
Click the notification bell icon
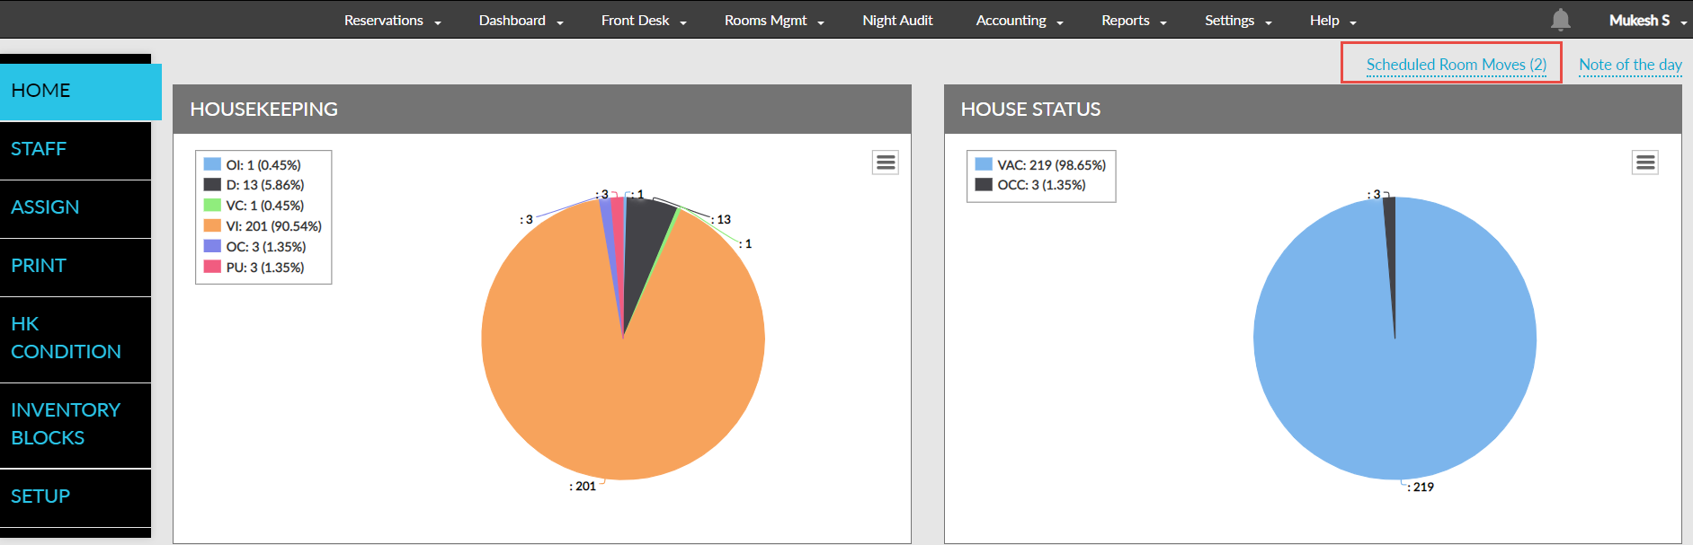point(1561,20)
